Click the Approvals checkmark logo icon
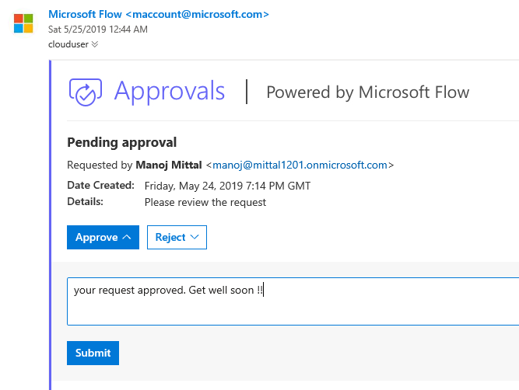 point(86,92)
